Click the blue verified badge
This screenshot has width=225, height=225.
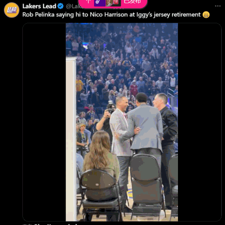60,6
